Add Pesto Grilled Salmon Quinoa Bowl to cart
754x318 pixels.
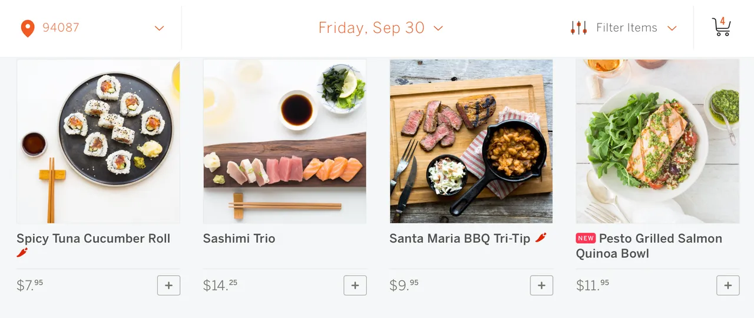728,286
